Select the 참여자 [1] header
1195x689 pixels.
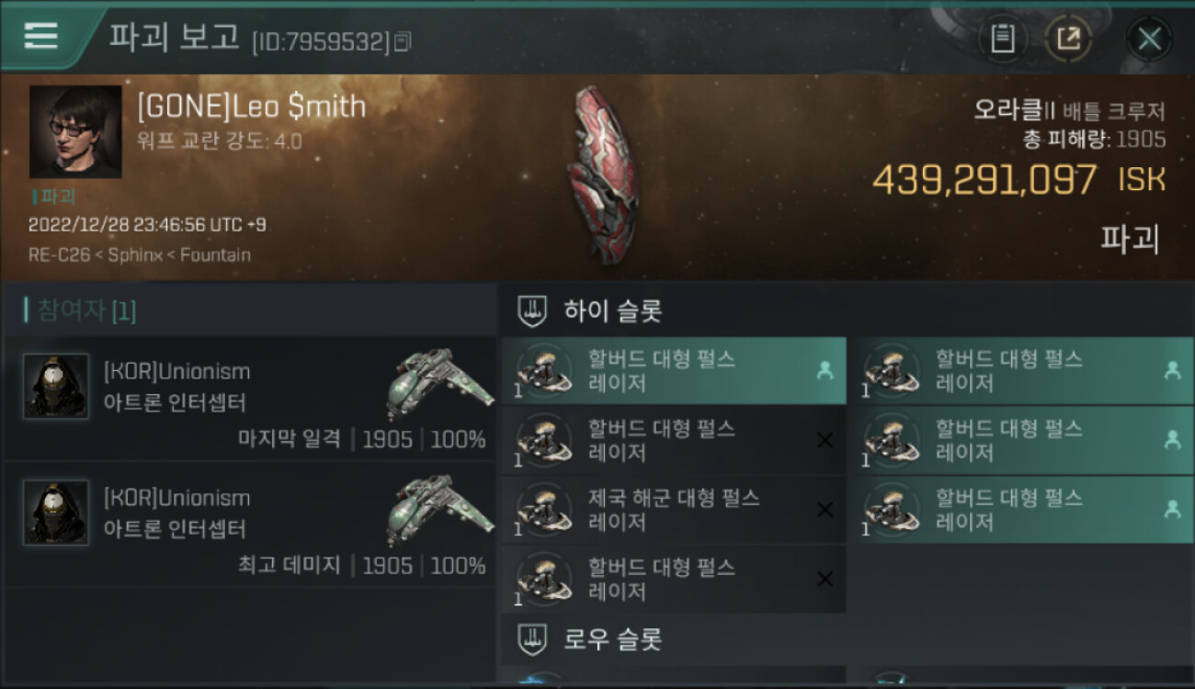click(x=81, y=311)
